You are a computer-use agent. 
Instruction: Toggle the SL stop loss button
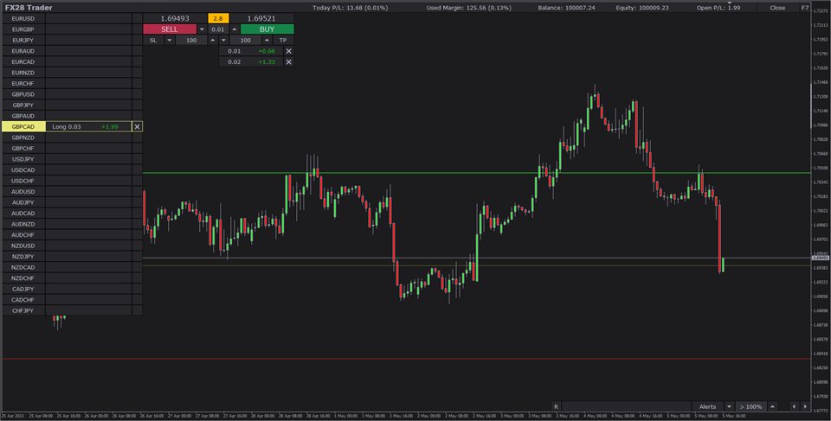point(153,40)
